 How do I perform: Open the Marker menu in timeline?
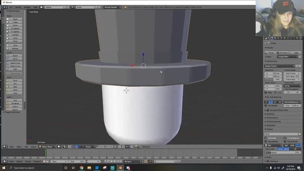(19, 161)
